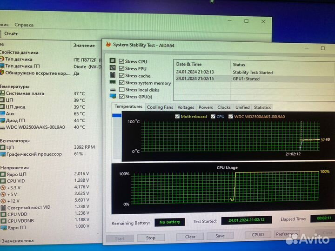Image resolution: width=335 pixels, height=251 pixels.
Task: Uncheck the Stress CPU checkbox
Action: (121, 61)
